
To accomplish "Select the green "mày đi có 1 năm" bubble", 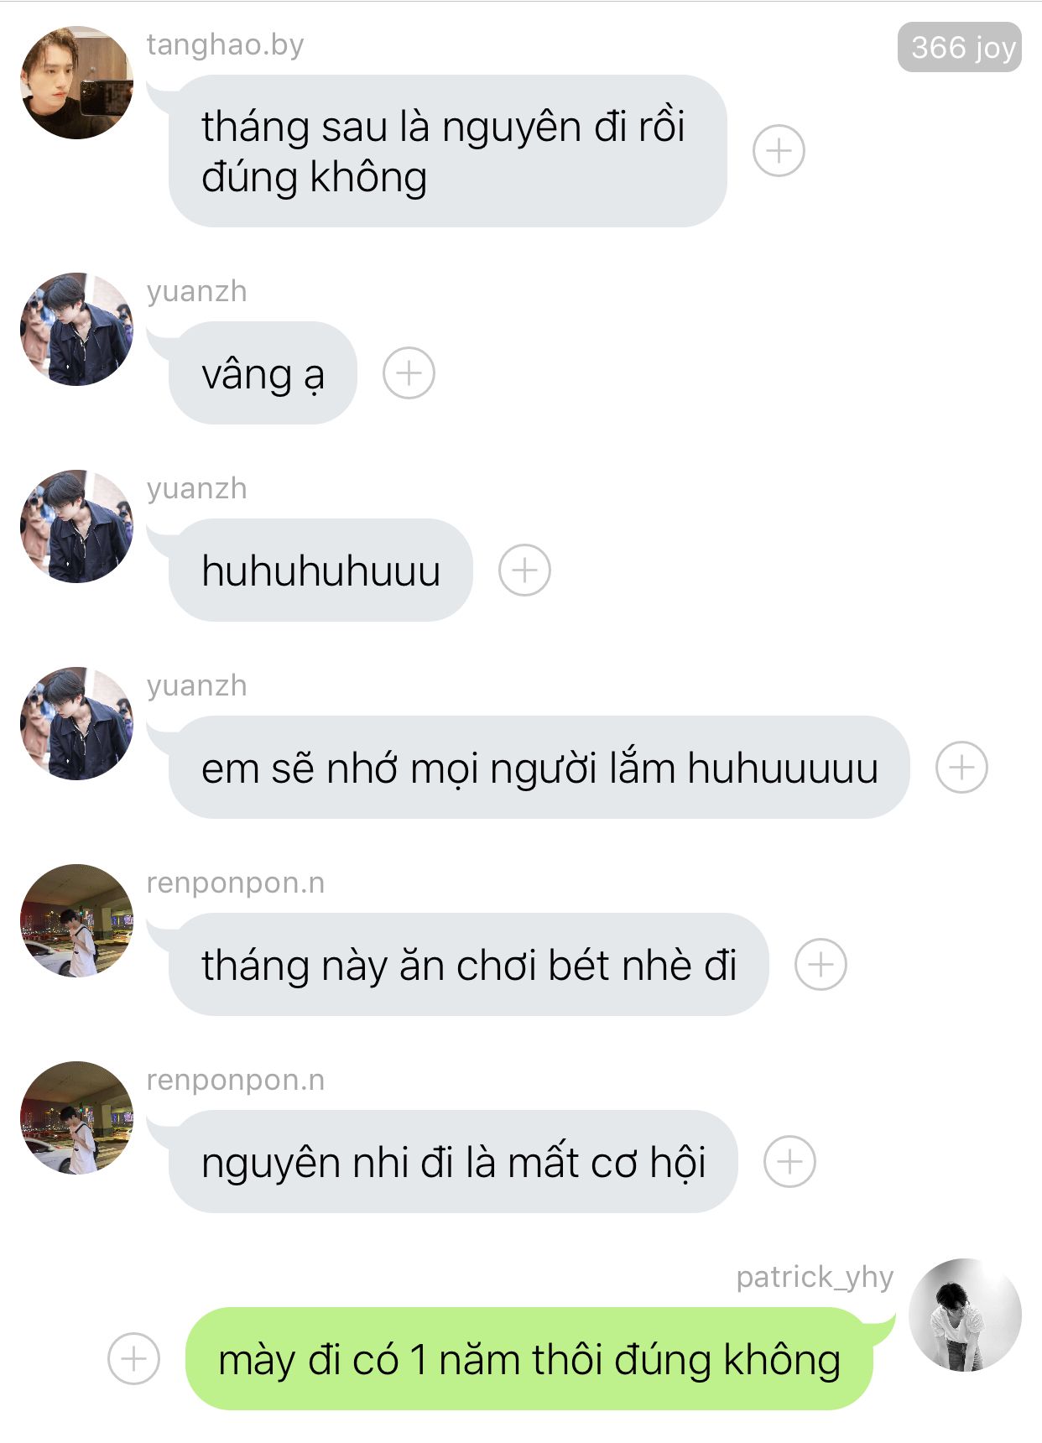I will [x=529, y=1358].
